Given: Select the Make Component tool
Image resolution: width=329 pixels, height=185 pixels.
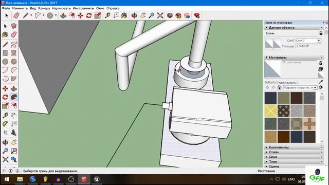Looking at the screenshot, I should (14, 26).
